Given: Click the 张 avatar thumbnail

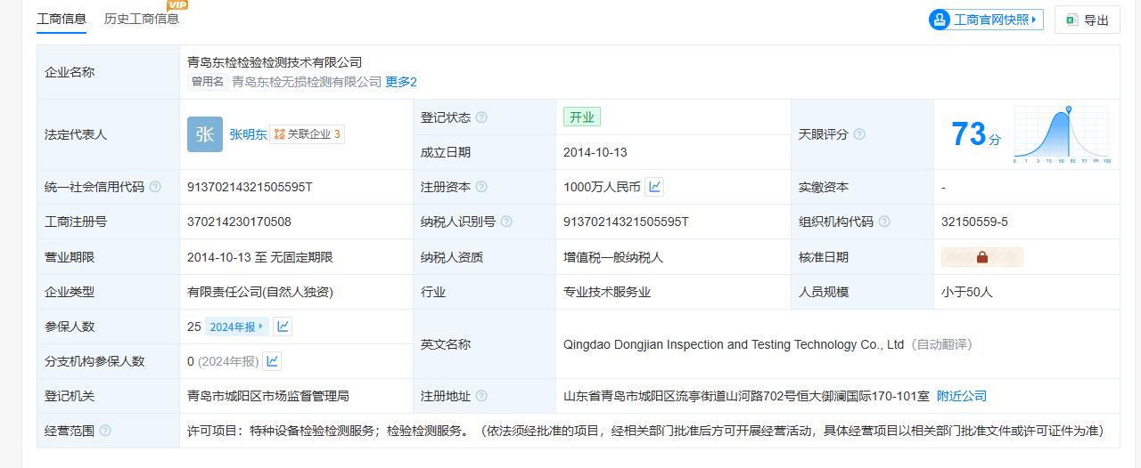Looking at the screenshot, I should (x=205, y=134).
